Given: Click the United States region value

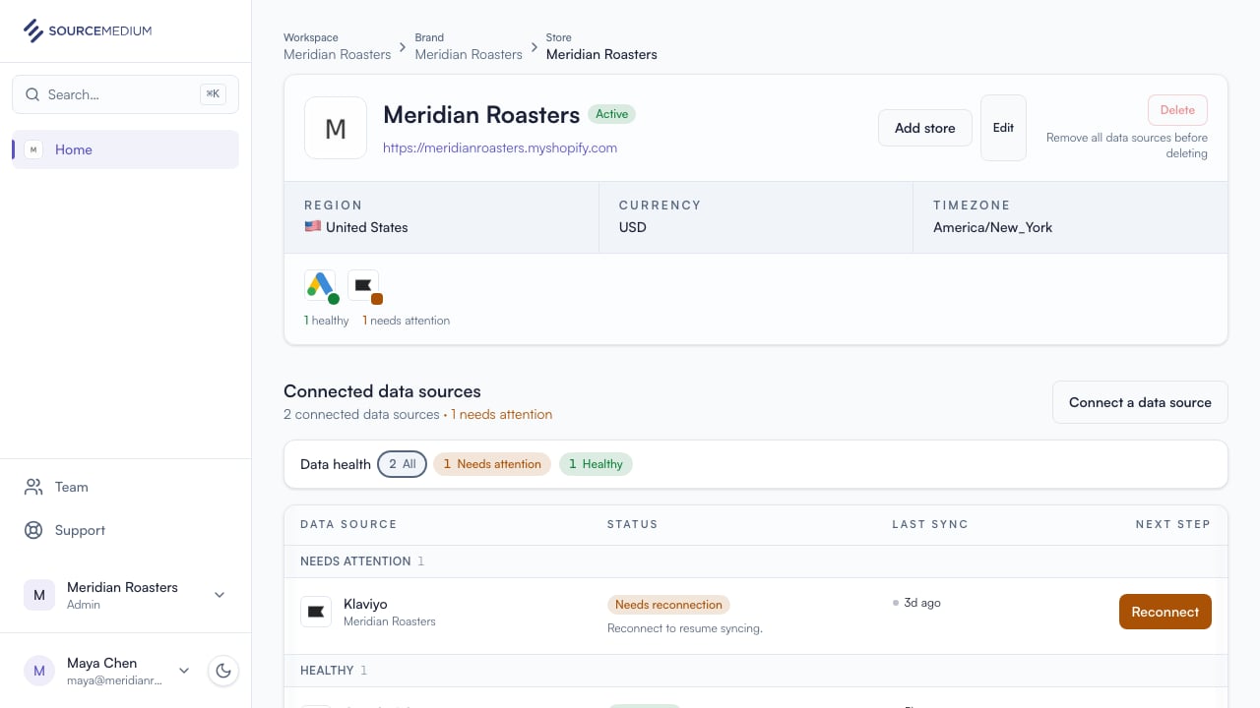Looking at the screenshot, I should coord(356,227).
